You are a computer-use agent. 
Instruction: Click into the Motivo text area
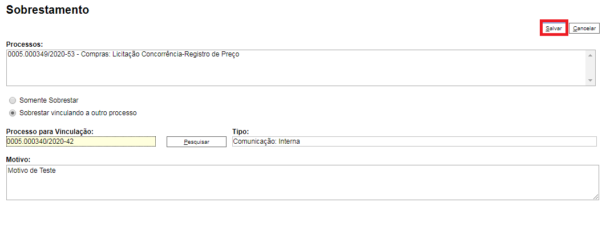[x=302, y=182]
